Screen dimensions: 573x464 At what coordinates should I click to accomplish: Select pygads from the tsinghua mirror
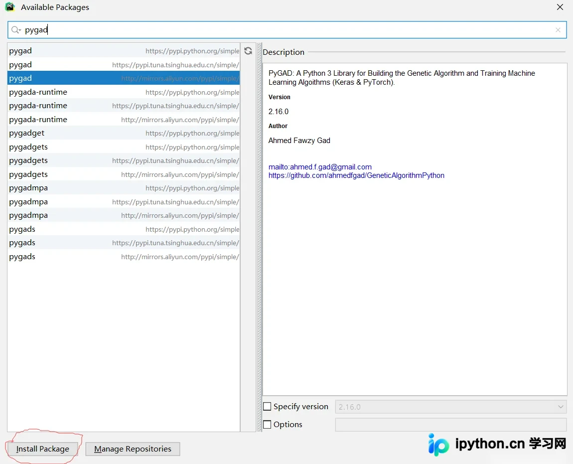pos(124,243)
